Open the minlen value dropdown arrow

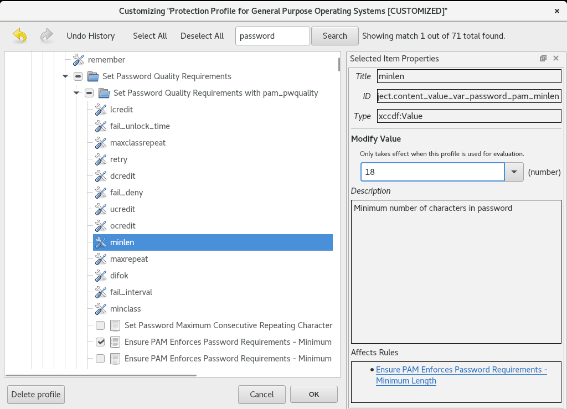pos(514,172)
